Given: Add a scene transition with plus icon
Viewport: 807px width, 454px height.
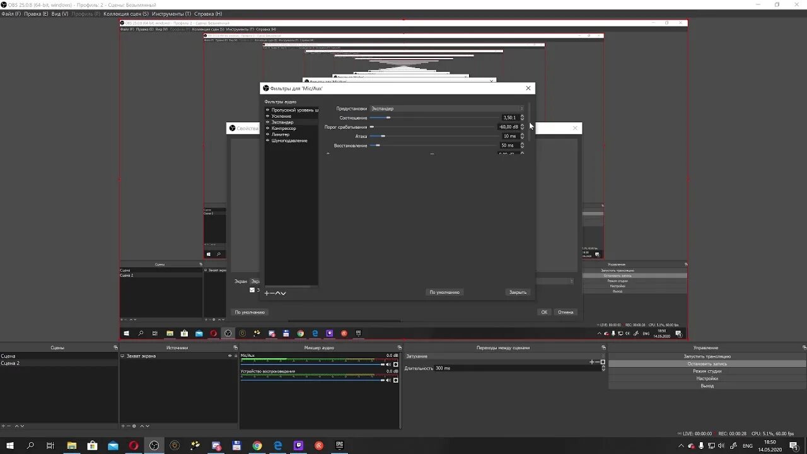Looking at the screenshot, I should 591,362.
